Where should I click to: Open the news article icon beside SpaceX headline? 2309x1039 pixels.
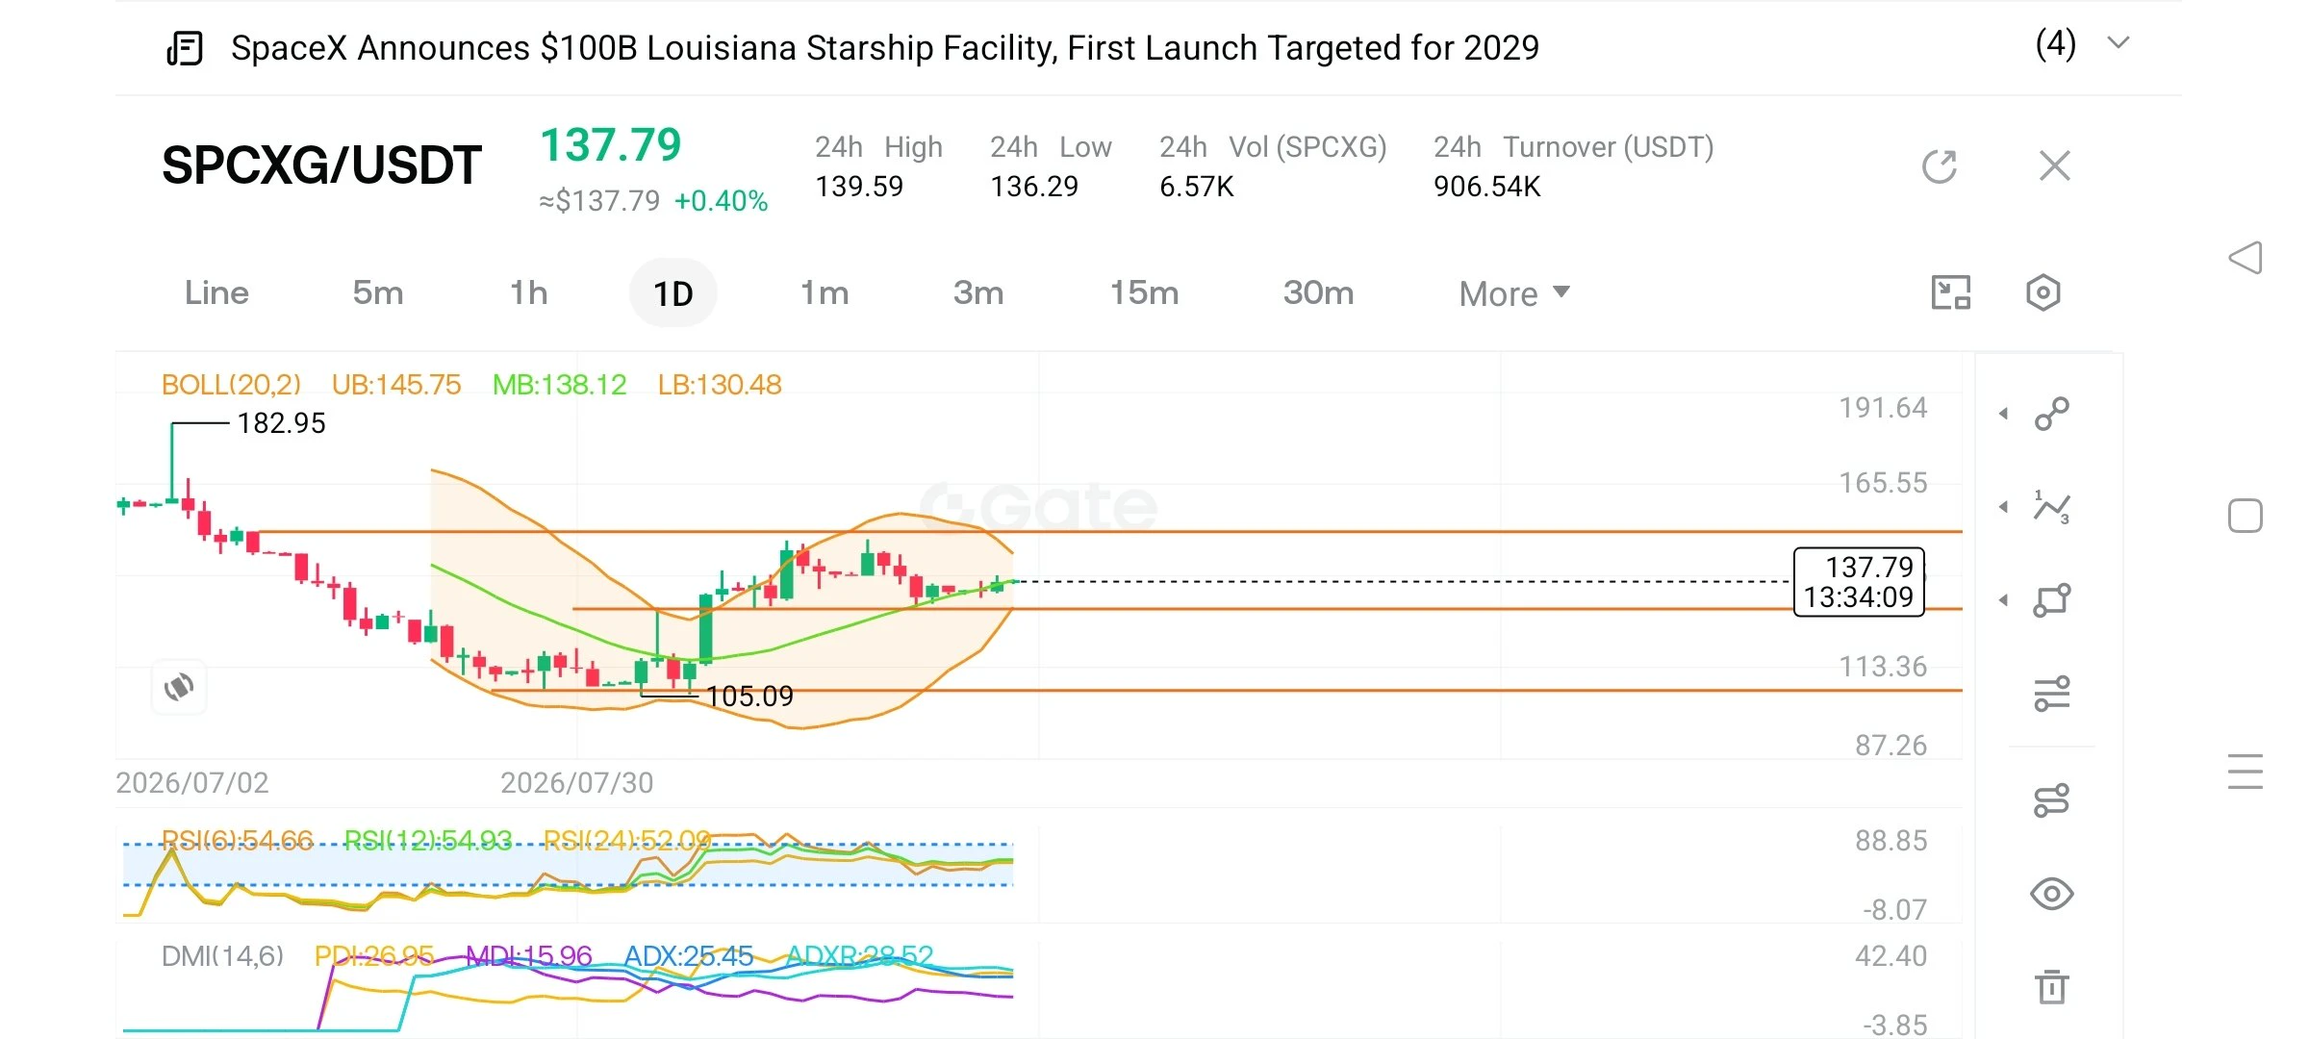coord(184,48)
